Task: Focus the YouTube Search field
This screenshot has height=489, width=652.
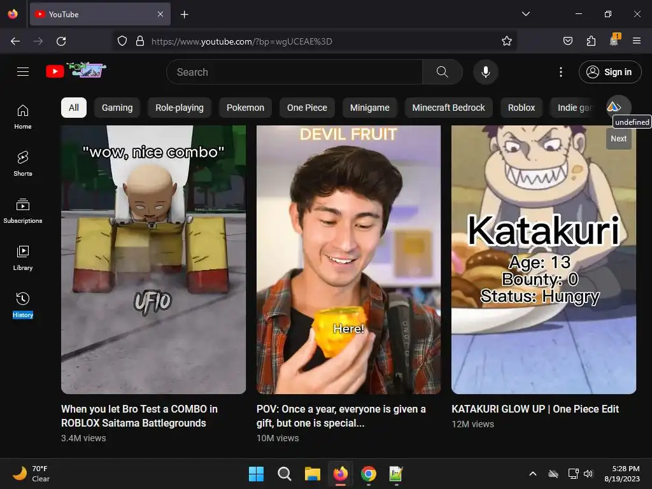Action: (x=294, y=72)
